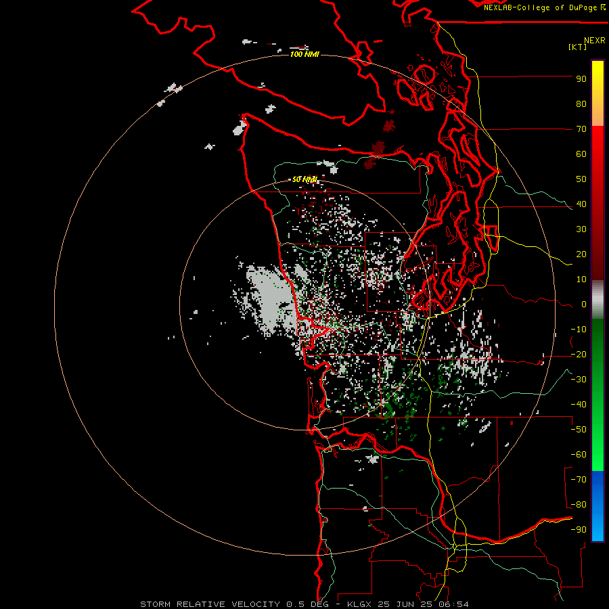The image size is (609, 609).
Task: Click the NEXR label at top right
Action: pos(595,41)
